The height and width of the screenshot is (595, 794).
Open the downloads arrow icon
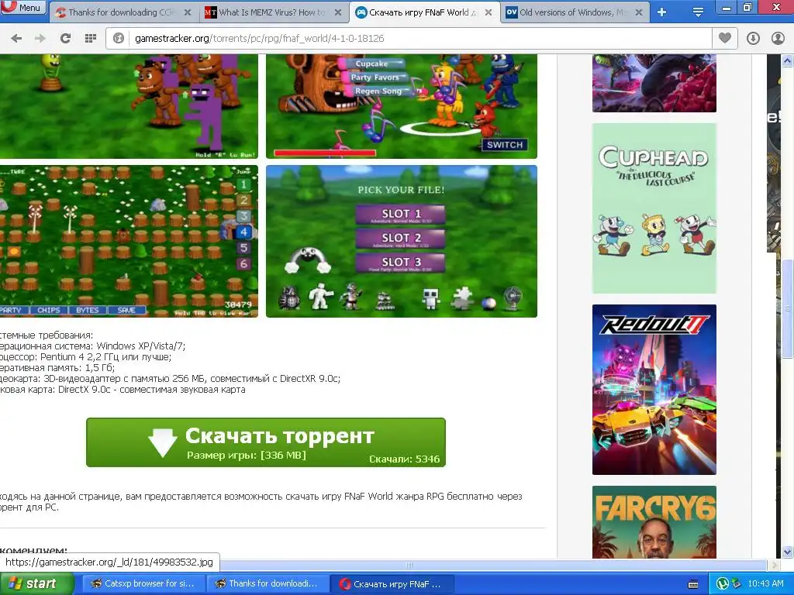[753, 38]
